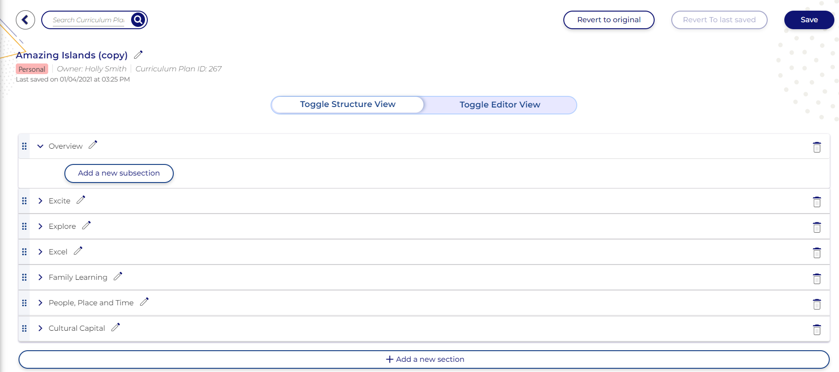Edit the Amazing Islands (copy) title
This screenshot has width=839, height=372.
click(x=138, y=55)
